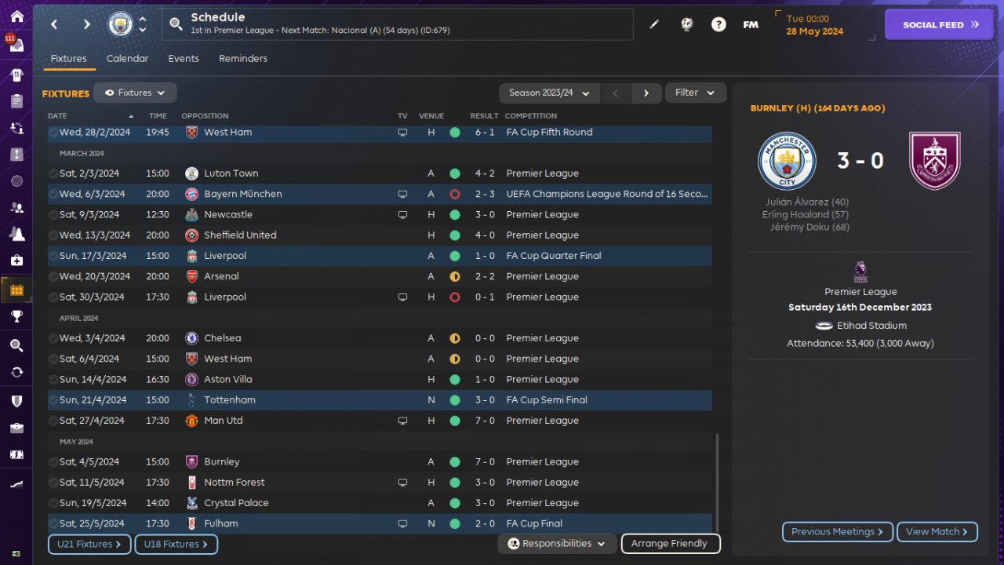1004x565 pixels.
Task: Open the Training cones icon
Action: coord(16,234)
